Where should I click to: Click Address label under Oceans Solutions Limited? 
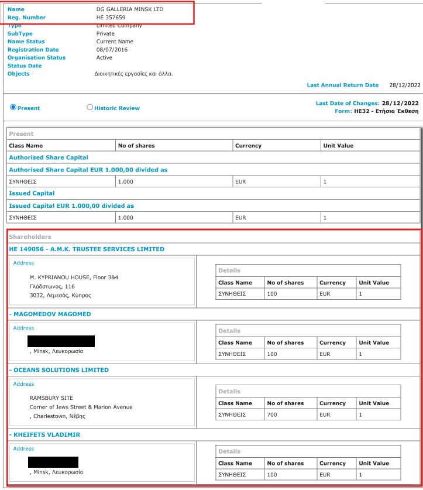(x=23, y=384)
